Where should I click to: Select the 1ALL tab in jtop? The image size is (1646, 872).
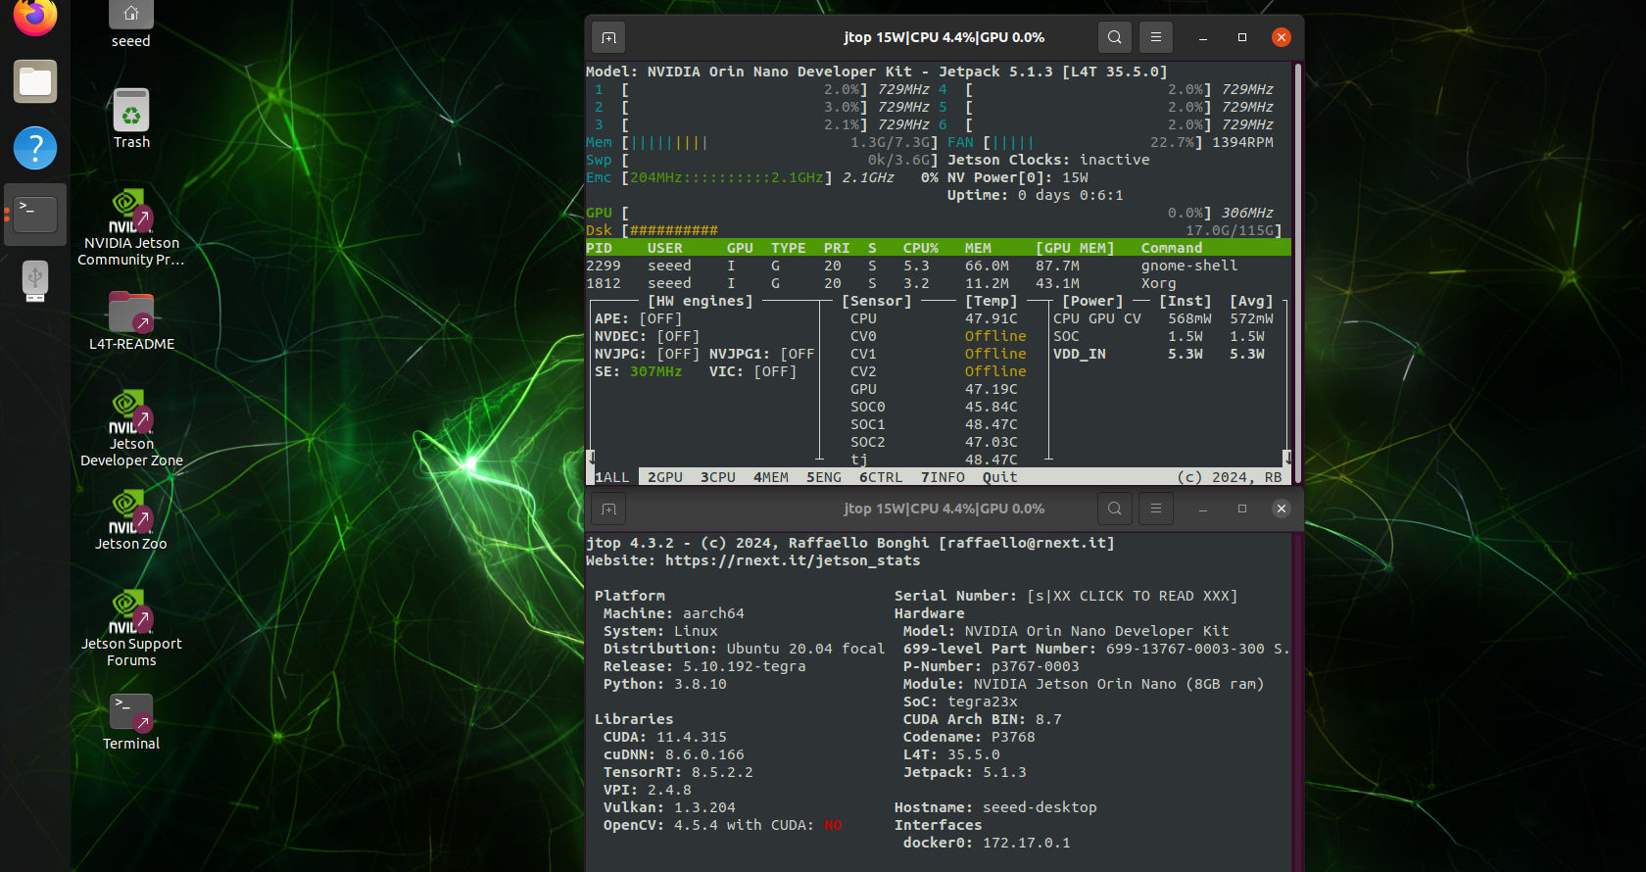click(612, 477)
